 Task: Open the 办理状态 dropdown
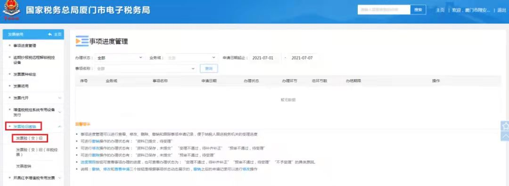coord(119,58)
